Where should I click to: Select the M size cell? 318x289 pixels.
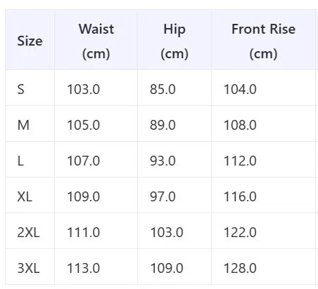coord(23,125)
